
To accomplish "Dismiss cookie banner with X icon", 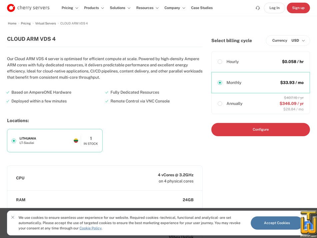I will coord(13,217).
